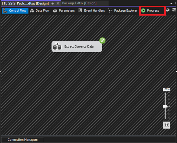The height and width of the screenshot is (143, 177).
Task: Select the ETL_SSIS_Pack....dtsx [Design] document tab
Action: (x=25, y=3)
